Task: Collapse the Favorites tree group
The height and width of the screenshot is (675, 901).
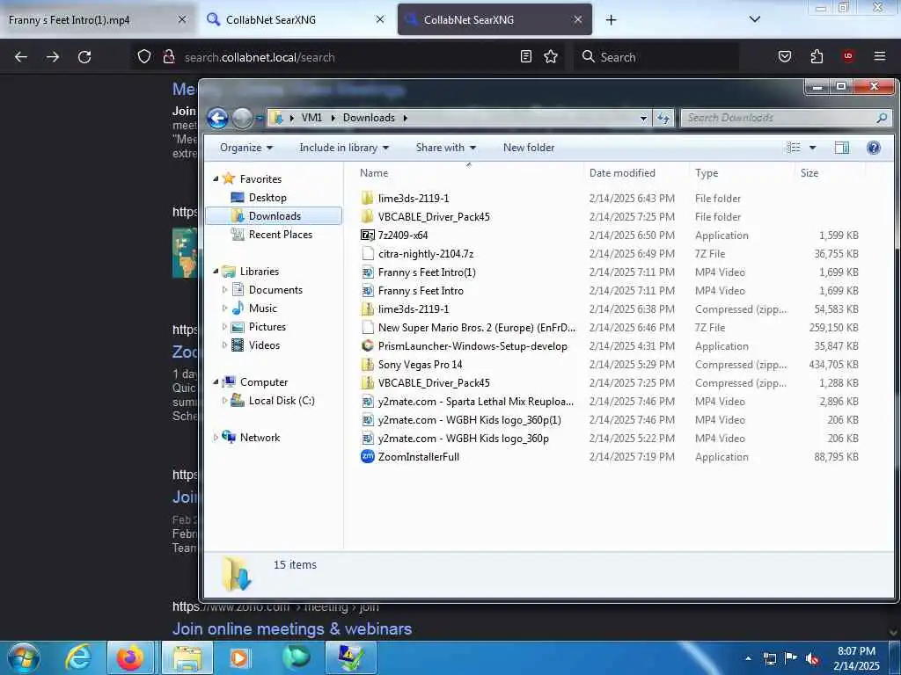Action: click(x=216, y=179)
